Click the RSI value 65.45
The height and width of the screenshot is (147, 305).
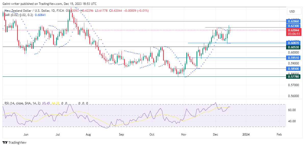46,103
